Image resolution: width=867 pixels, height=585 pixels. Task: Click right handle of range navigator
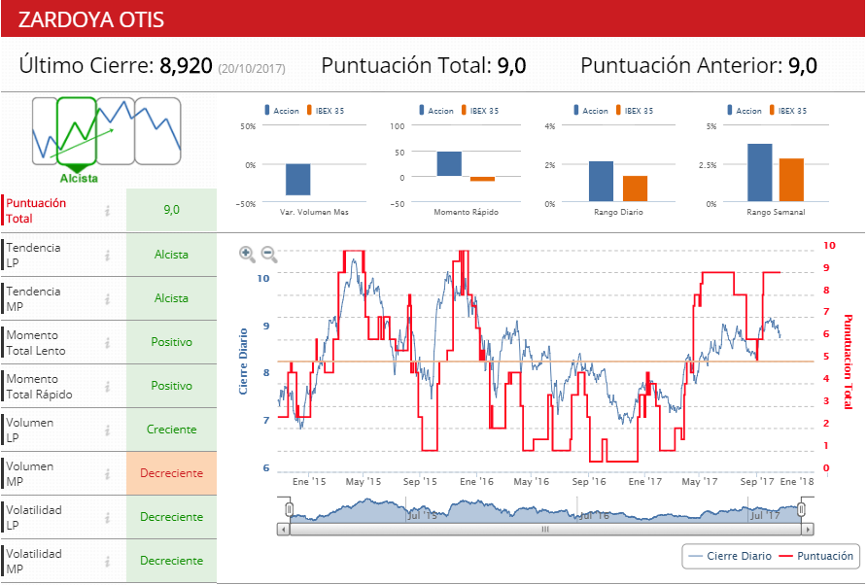pos(802,509)
